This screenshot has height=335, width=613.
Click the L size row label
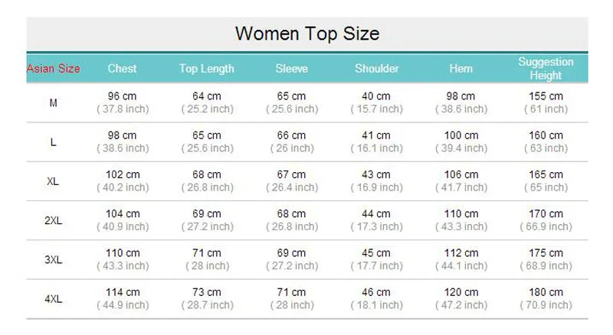[53, 142]
